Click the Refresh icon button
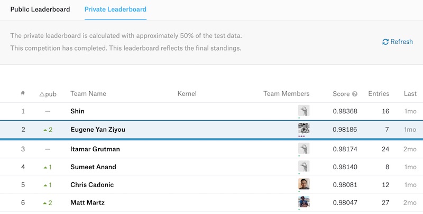This screenshot has height=214, width=423. [385, 42]
